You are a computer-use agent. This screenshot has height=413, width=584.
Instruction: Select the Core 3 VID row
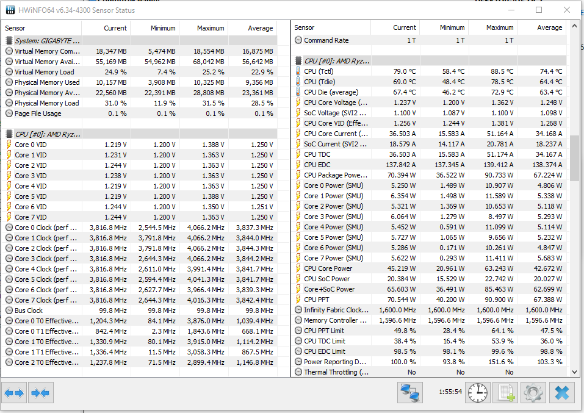point(140,176)
